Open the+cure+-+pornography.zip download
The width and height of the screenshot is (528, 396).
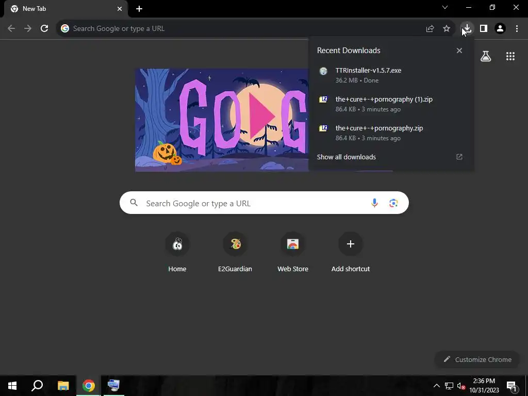pyautogui.click(x=391, y=133)
